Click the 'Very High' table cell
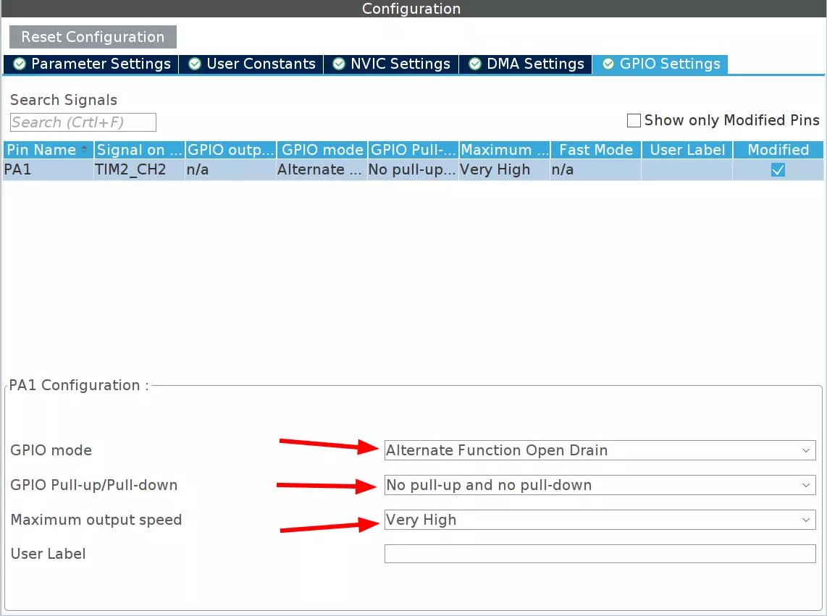Image resolution: width=827 pixels, height=616 pixels. 504,170
